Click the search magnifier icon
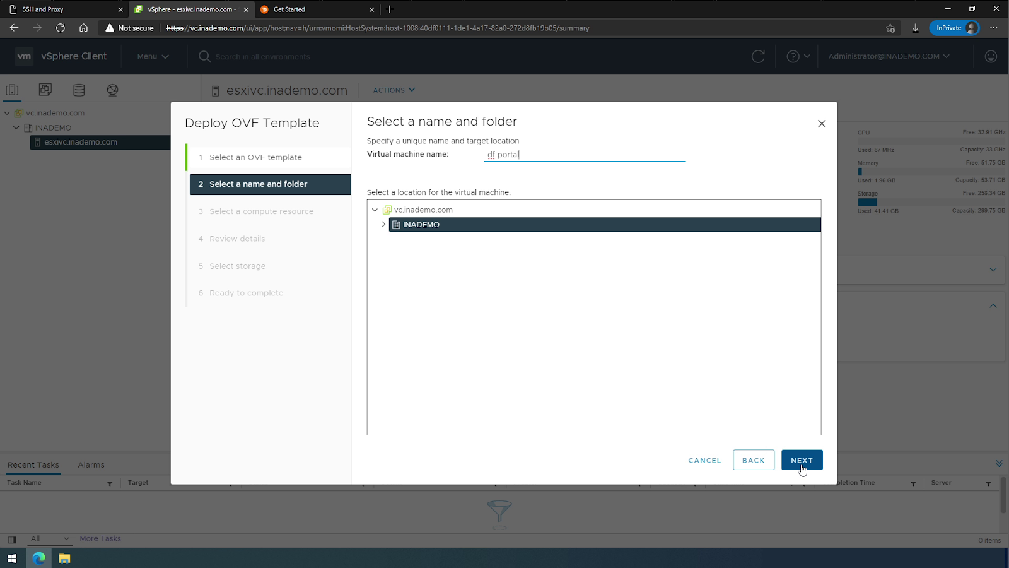 (204, 56)
